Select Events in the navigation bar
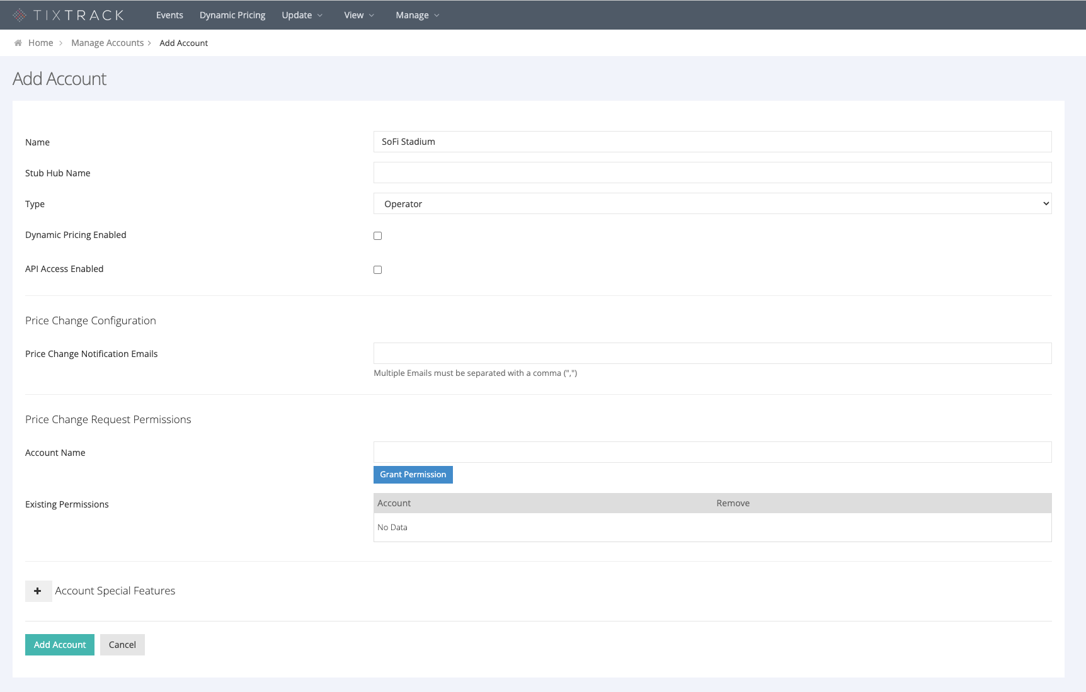 coord(169,14)
